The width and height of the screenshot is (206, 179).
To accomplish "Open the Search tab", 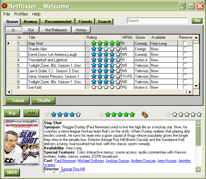I will 104,22.
